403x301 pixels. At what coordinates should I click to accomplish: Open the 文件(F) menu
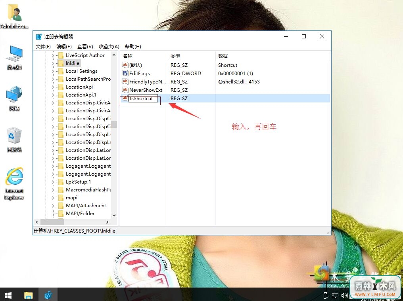(x=43, y=46)
